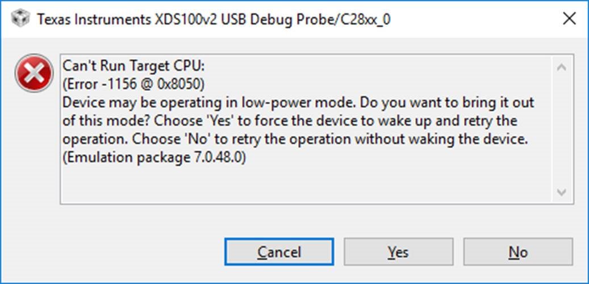This screenshot has height=284, width=589.
Task: Click the "Emulation package 7.0.48.0" line
Action: [154, 158]
